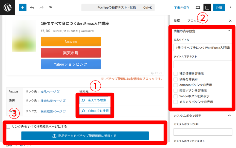The height and width of the screenshot is (148, 236).
Task: Open the post title command bar
Action: tap(118, 7)
